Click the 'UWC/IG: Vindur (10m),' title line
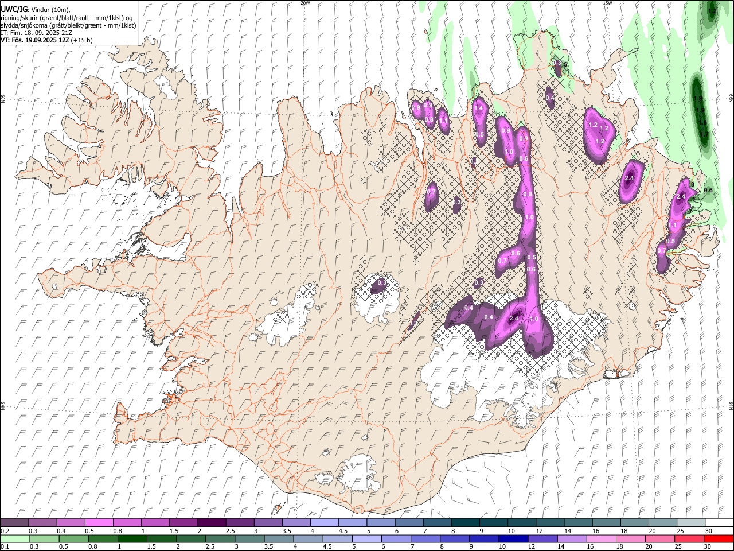This screenshot has height=551, width=734. (35, 10)
